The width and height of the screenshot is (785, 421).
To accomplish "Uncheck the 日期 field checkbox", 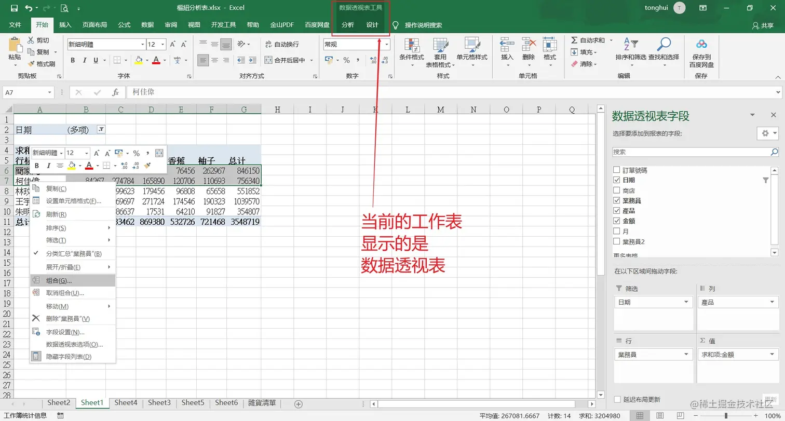I will coord(617,180).
